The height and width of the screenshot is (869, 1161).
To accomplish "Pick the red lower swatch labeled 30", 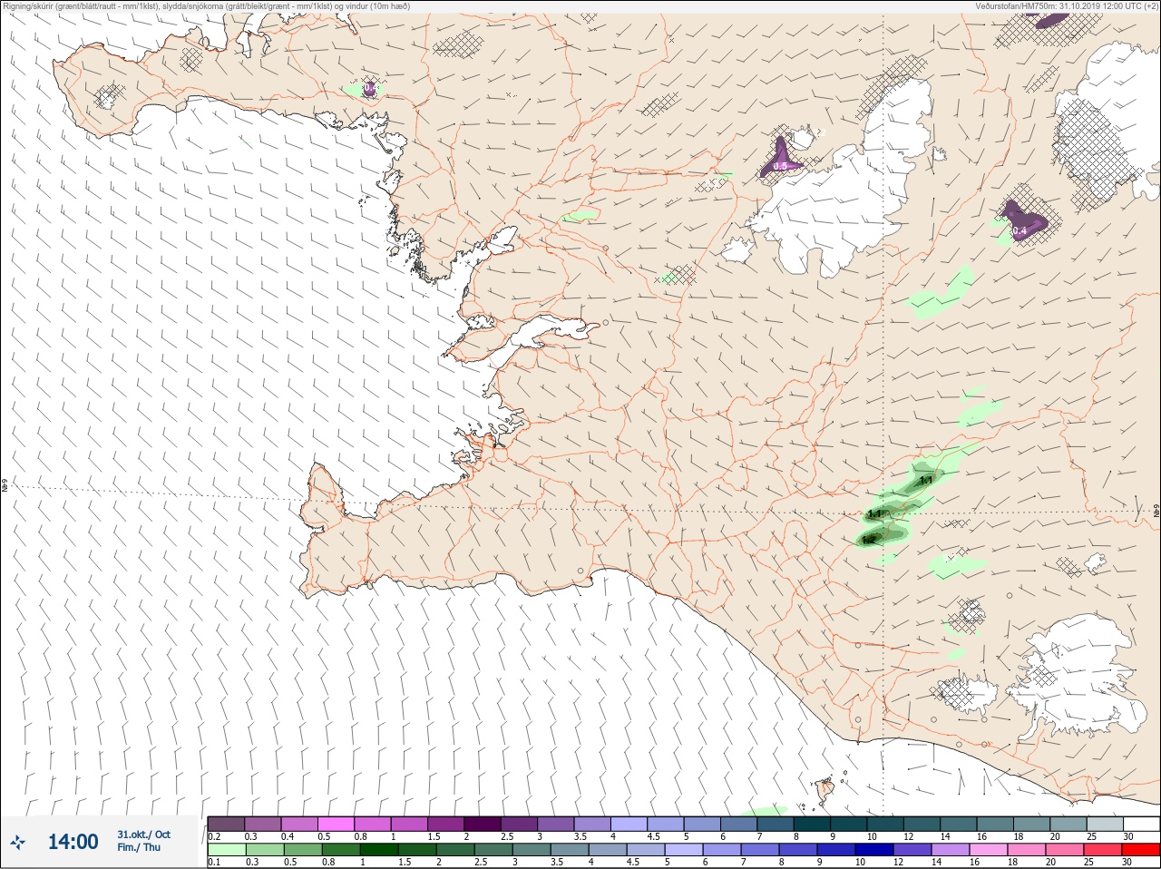I will [x=1141, y=850].
